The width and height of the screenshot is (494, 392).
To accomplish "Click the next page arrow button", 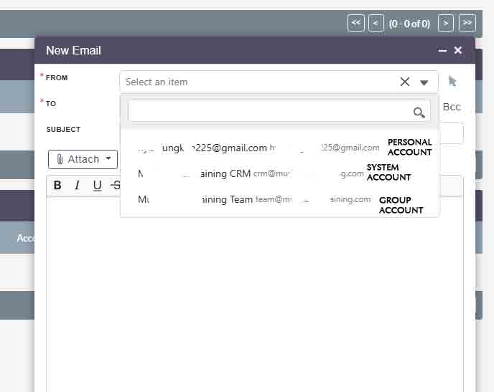I will [446, 23].
